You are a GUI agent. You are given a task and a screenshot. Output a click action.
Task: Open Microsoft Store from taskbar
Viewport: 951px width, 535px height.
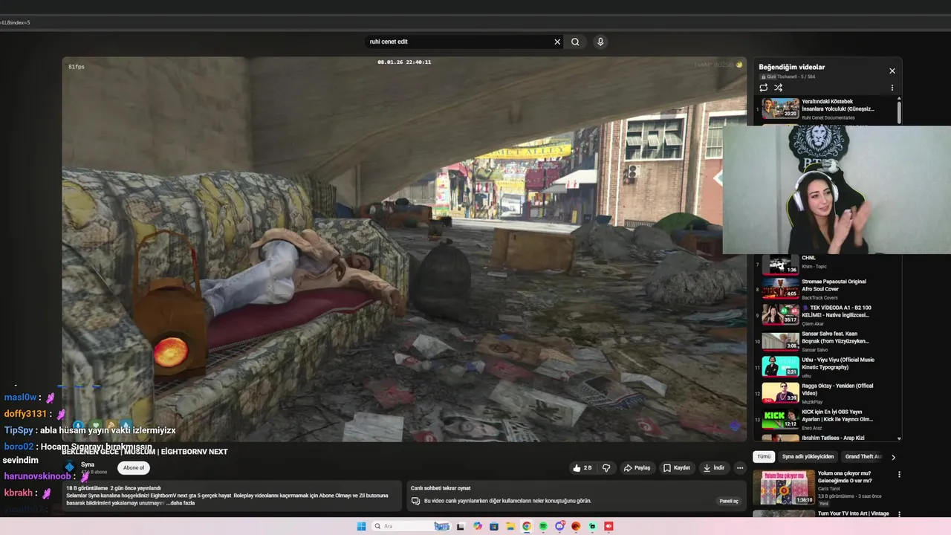coord(494,526)
